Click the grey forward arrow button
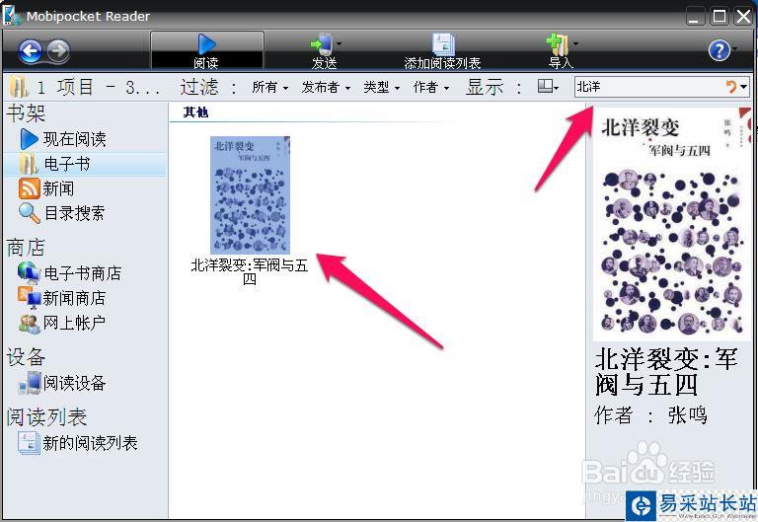The width and height of the screenshot is (758, 522). tap(59, 50)
